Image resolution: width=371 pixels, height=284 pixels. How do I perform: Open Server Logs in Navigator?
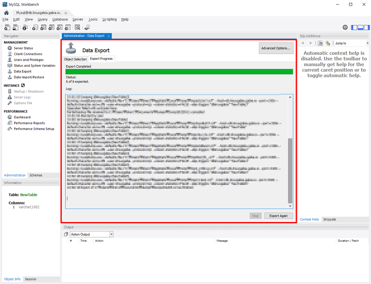[22, 97]
